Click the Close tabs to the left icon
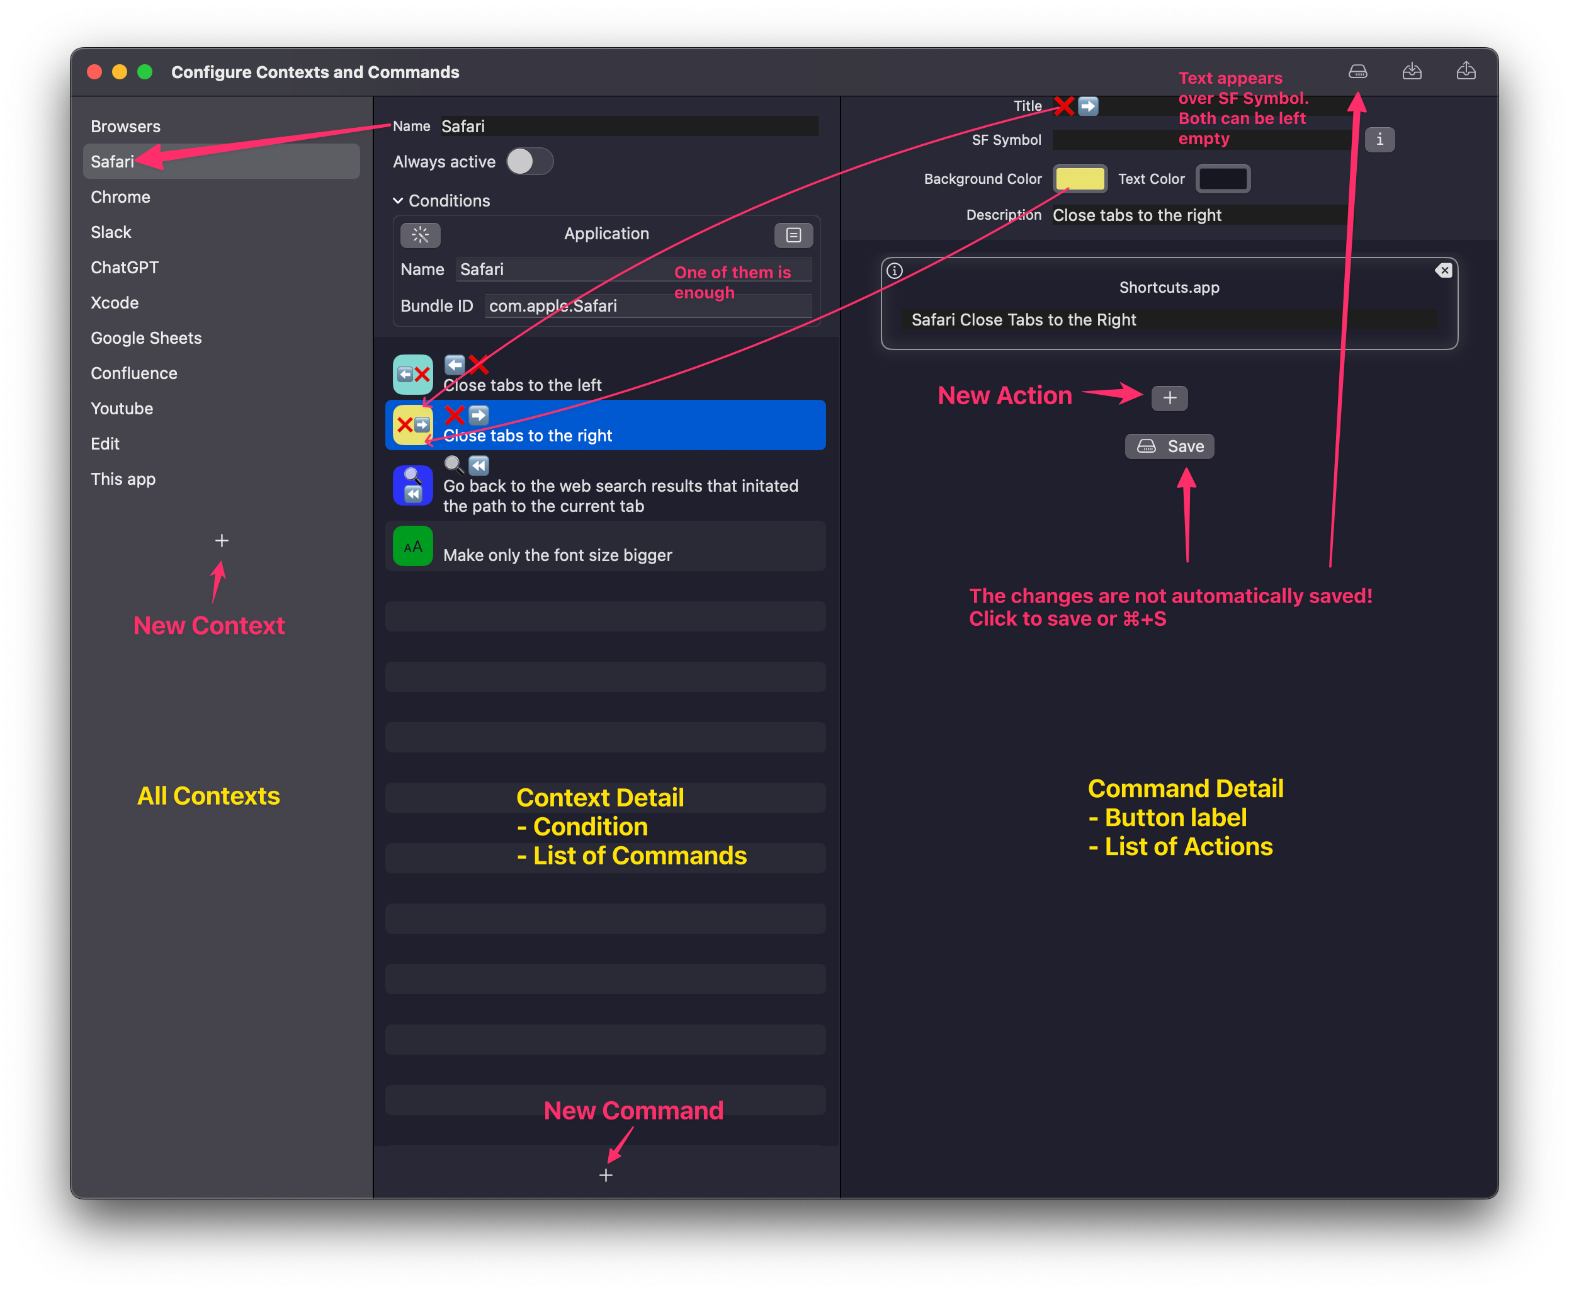 [413, 375]
